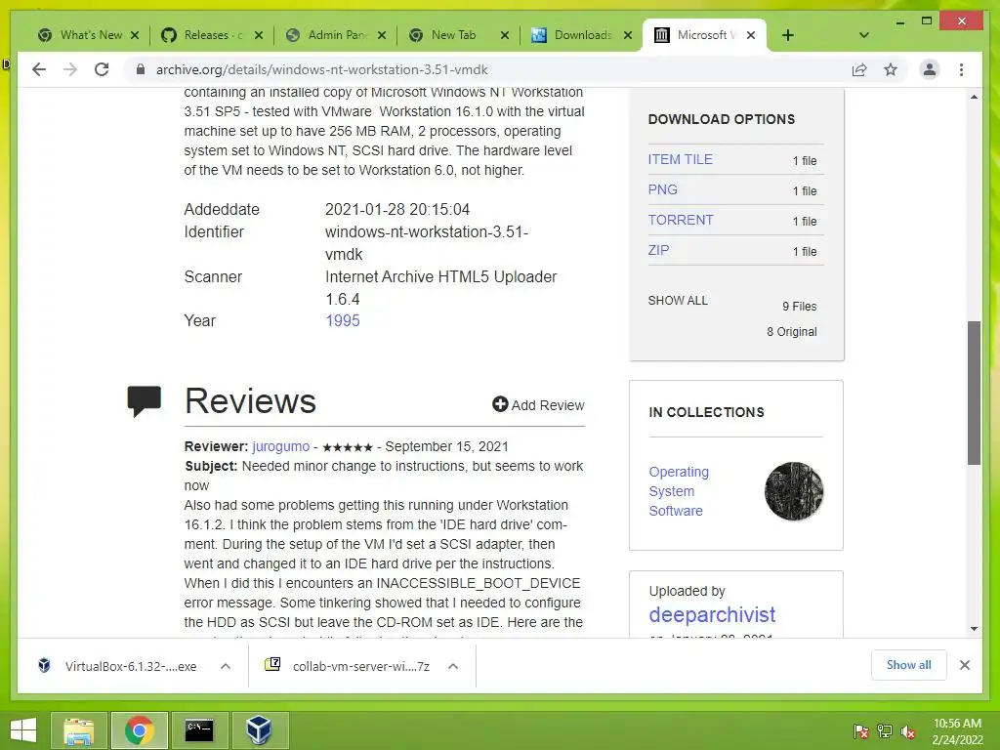
Task: Click page scrollbar up arrow
Action: coord(974,97)
